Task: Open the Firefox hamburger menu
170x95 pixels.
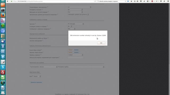Action: click(x=168, y=1)
